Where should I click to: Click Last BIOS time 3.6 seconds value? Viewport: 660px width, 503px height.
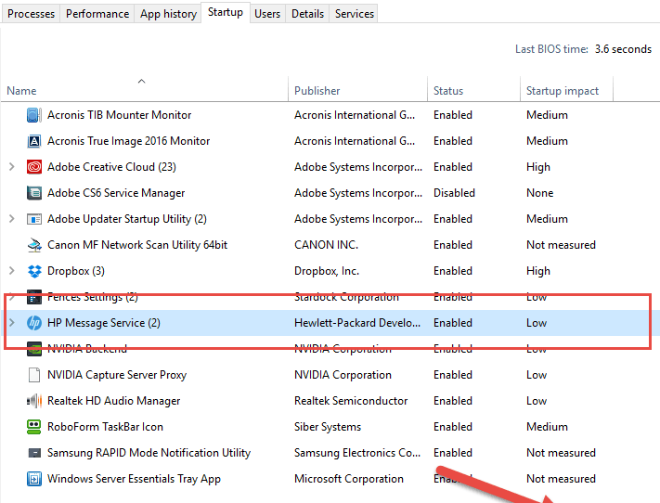[x=623, y=49]
